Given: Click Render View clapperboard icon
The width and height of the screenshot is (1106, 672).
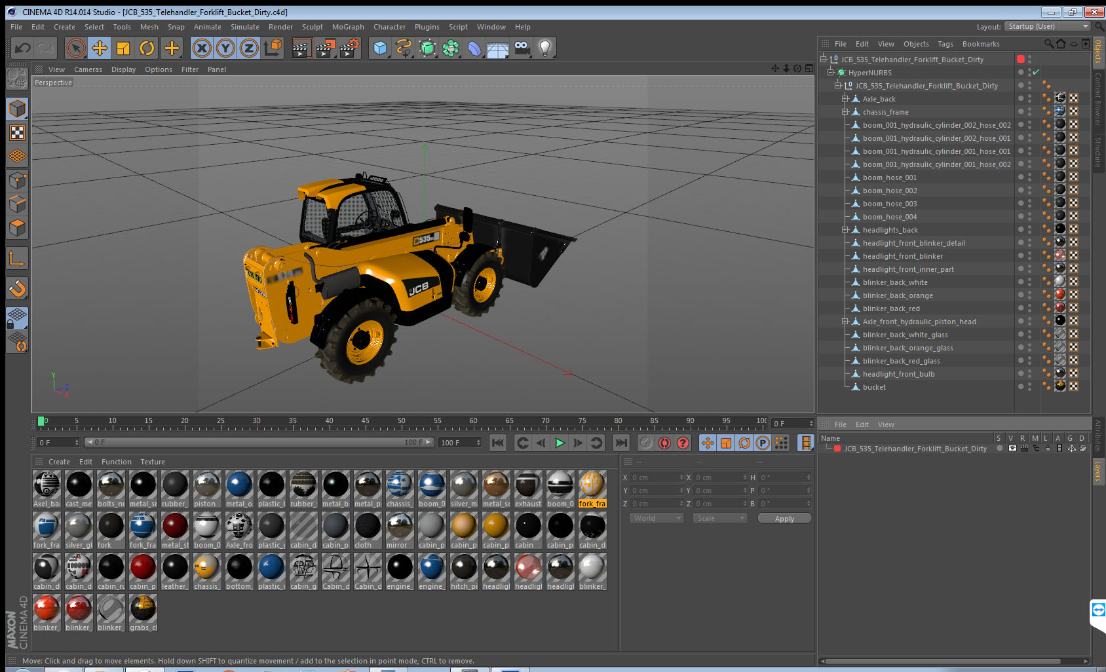Looking at the screenshot, I should coord(301,48).
